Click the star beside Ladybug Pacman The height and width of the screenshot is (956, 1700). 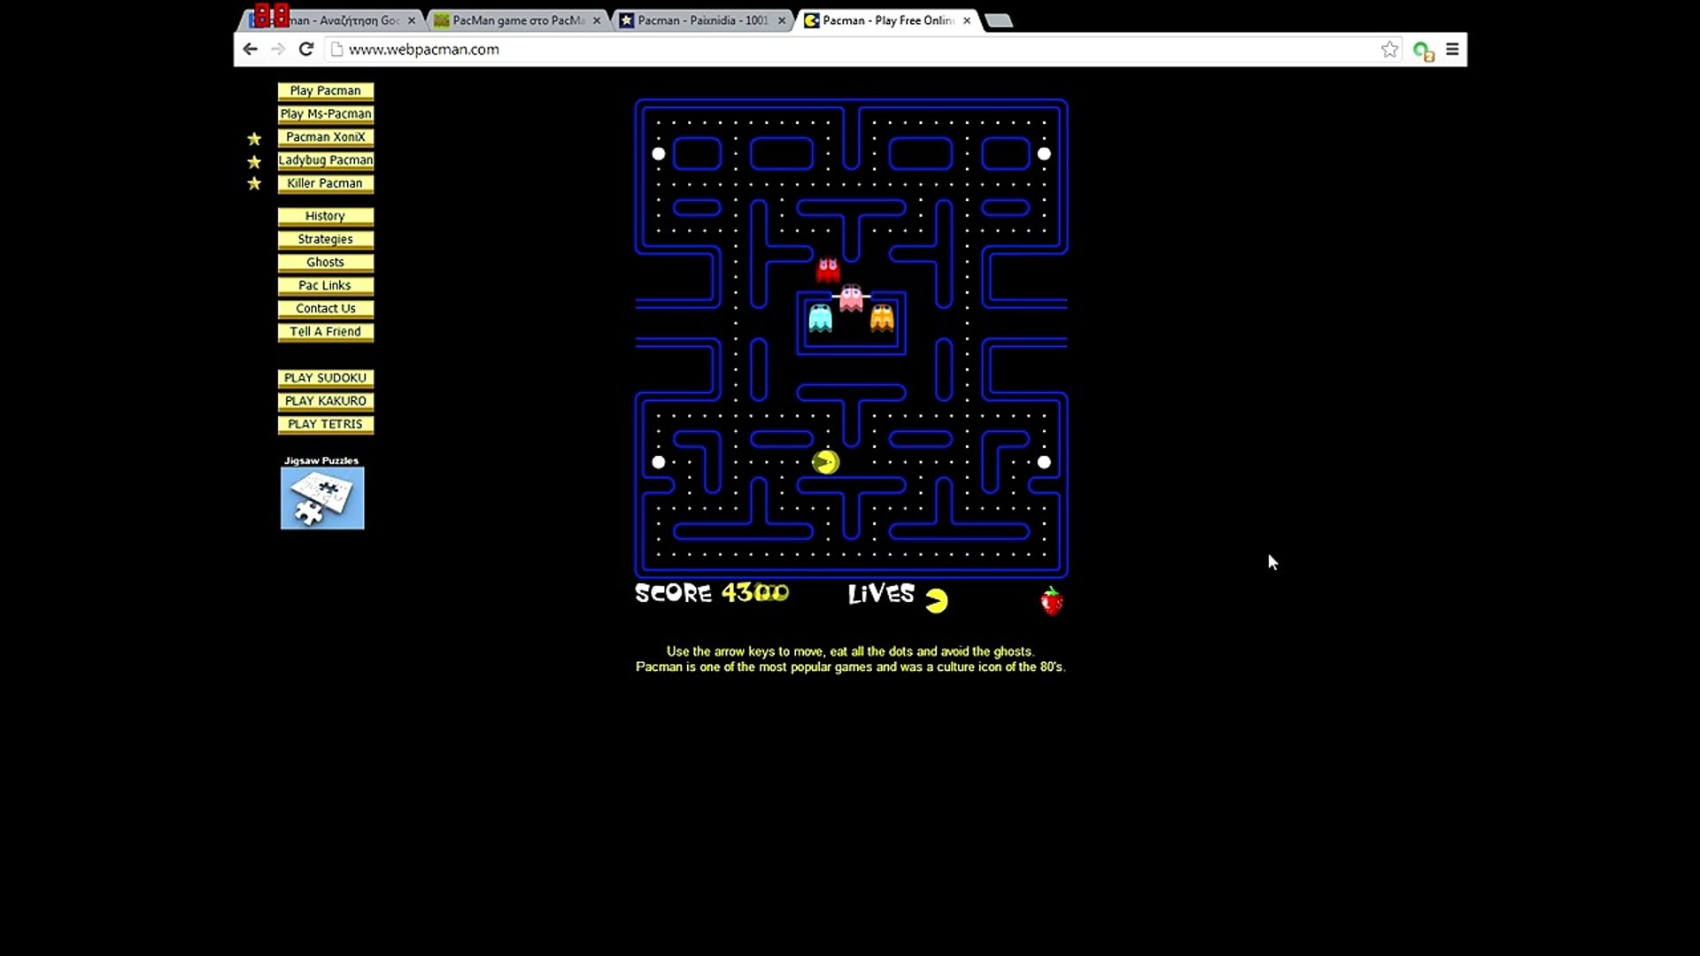tap(254, 161)
